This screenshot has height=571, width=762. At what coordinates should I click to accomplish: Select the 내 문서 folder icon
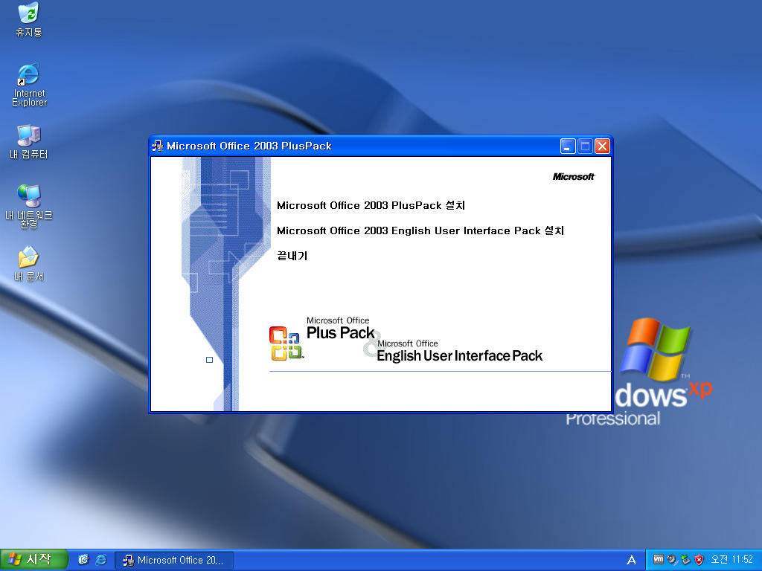(x=29, y=264)
